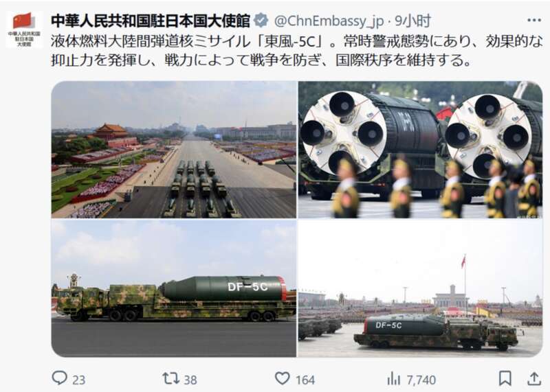550x392 pixels.
Task: Click the tweet text about 東風-5C
Action: 297,51
